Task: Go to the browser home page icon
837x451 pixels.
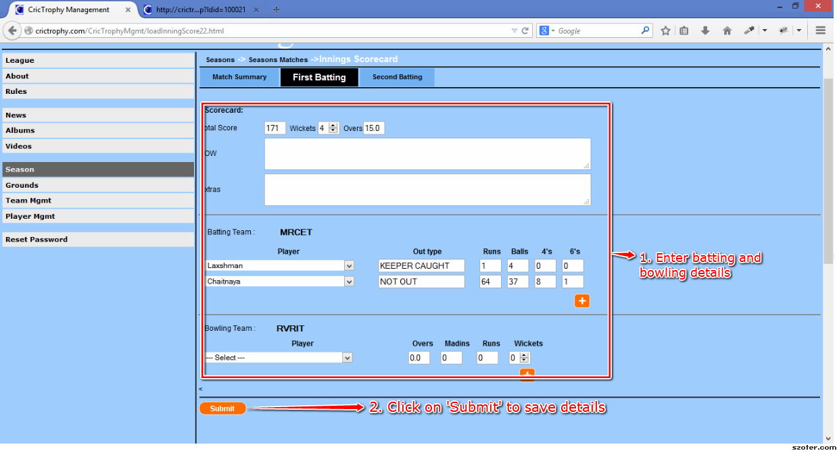Action: [727, 30]
